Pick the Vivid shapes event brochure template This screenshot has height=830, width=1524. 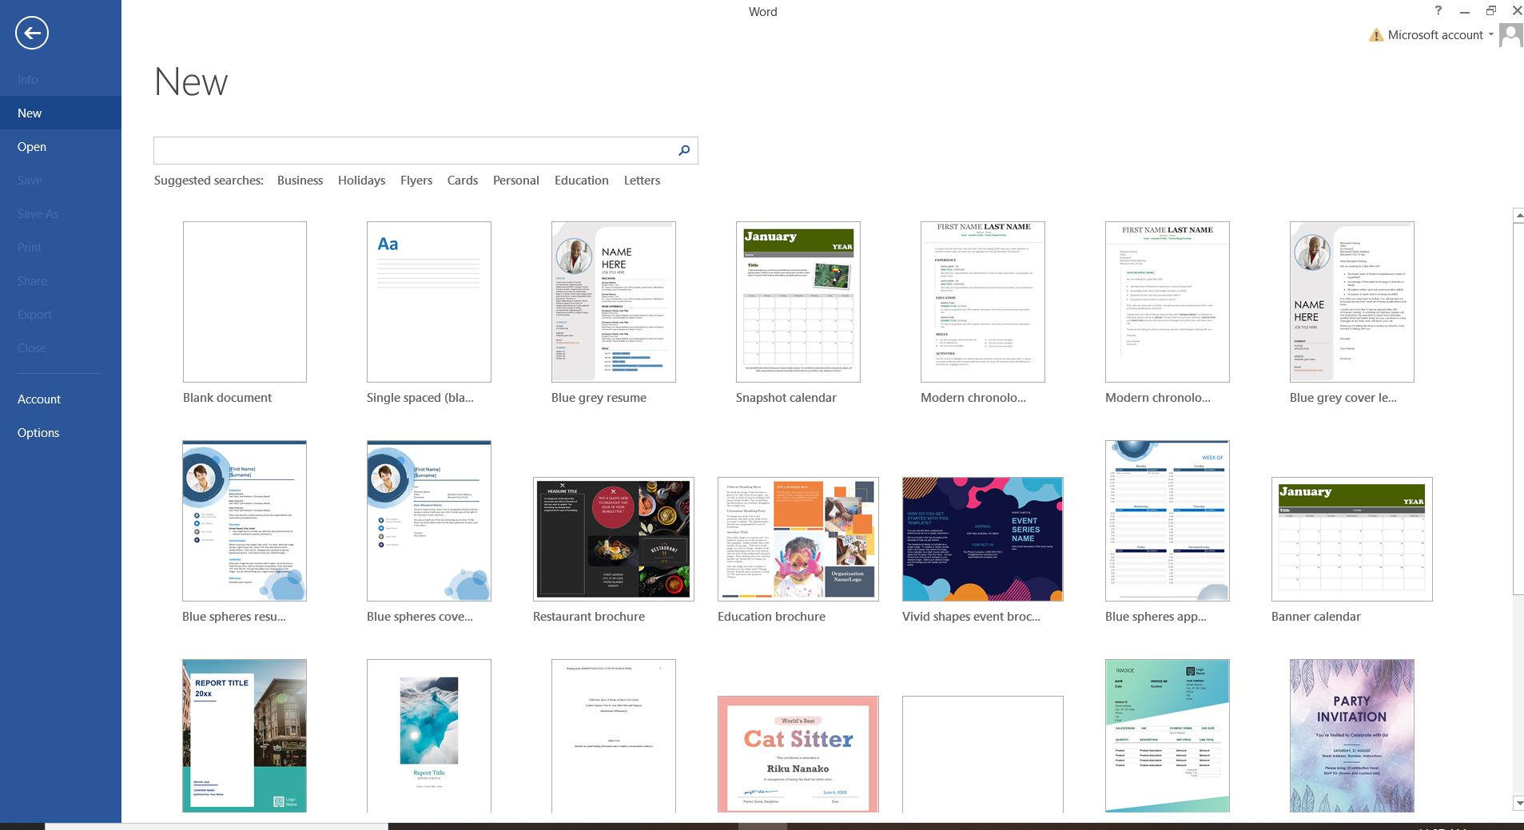[x=983, y=539]
